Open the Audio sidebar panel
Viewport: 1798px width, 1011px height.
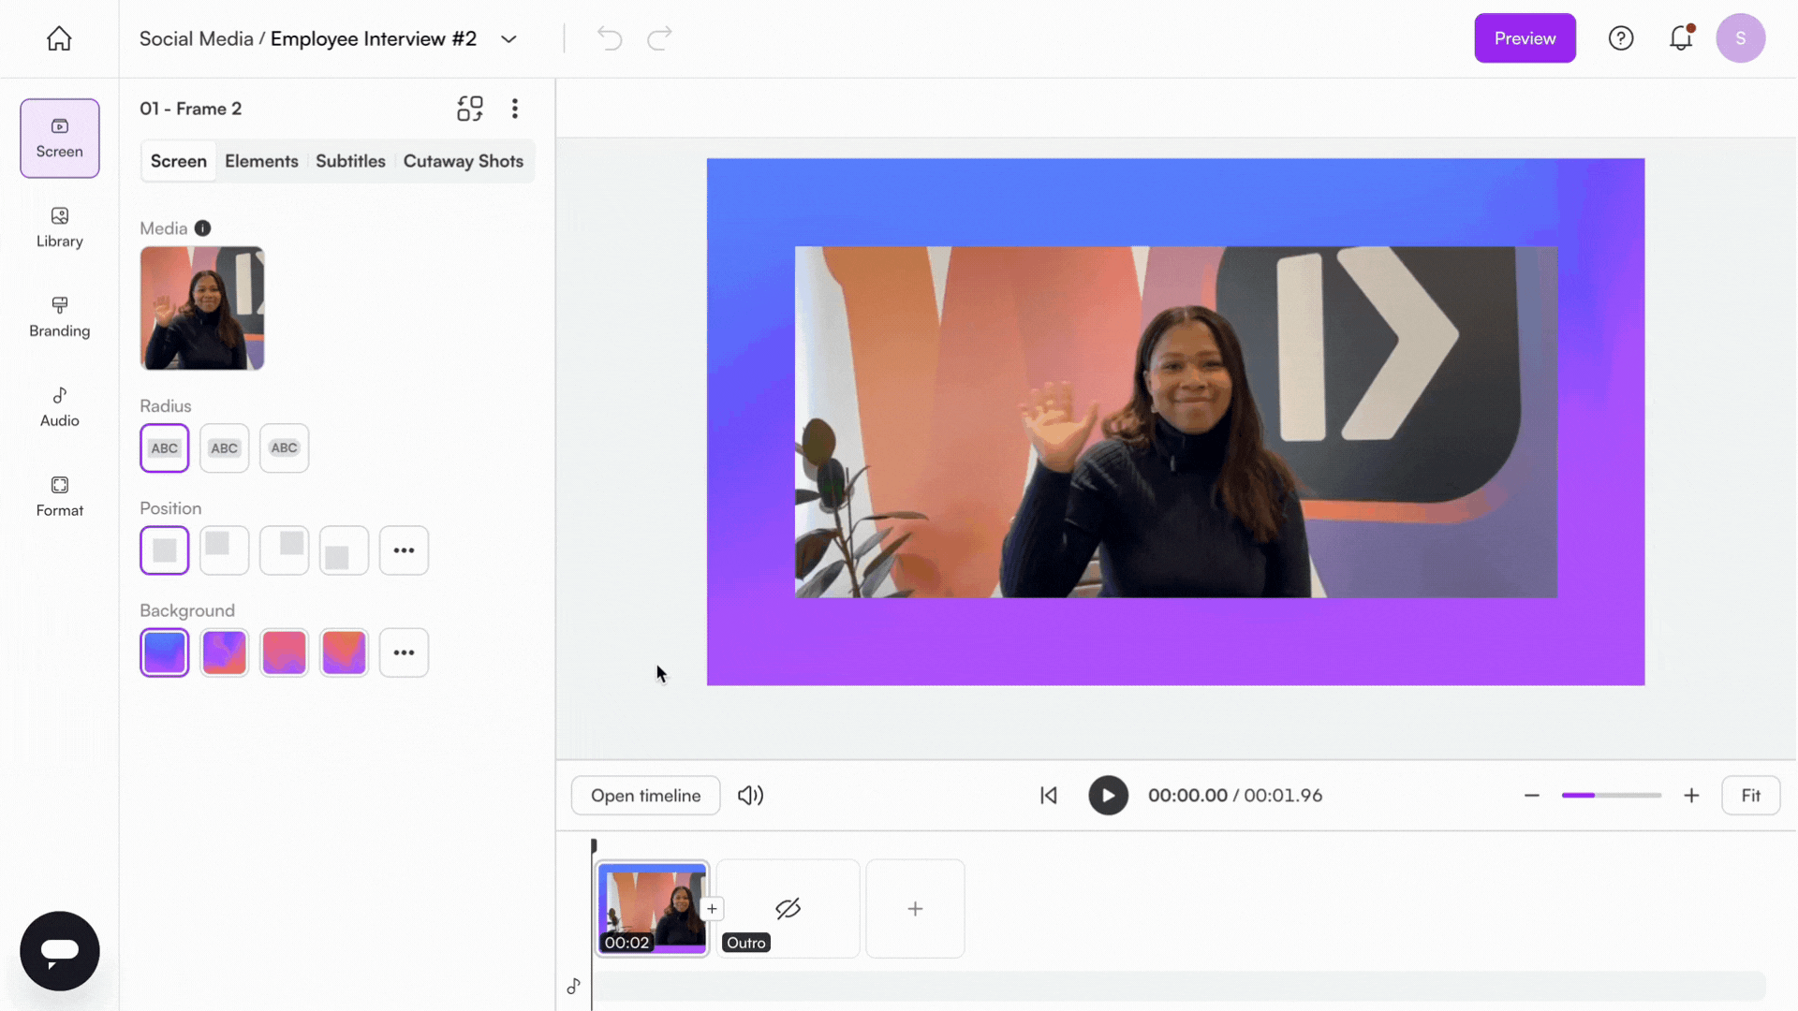pos(59,407)
